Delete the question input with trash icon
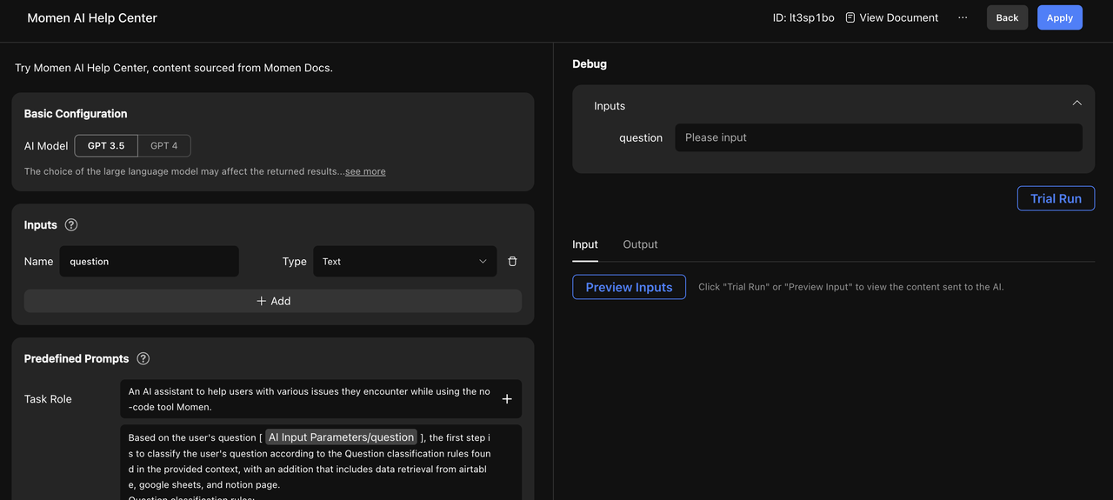 tap(512, 262)
